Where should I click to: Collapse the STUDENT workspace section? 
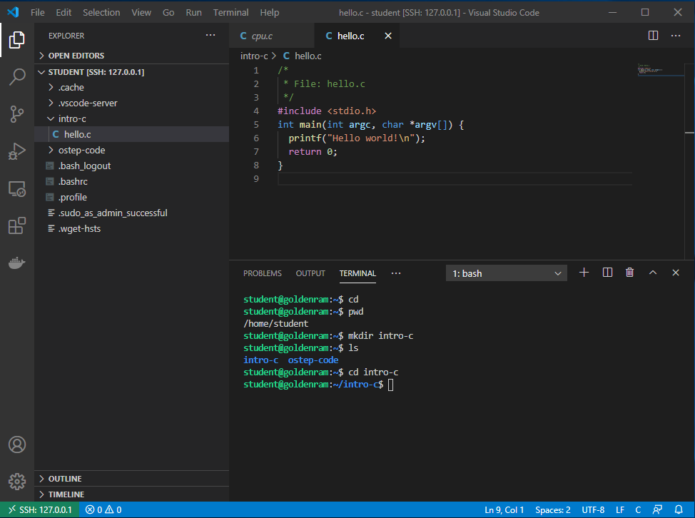[131, 72]
